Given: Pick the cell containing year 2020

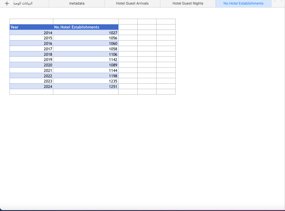Looking at the screenshot, I should click(x=31, y=65).
